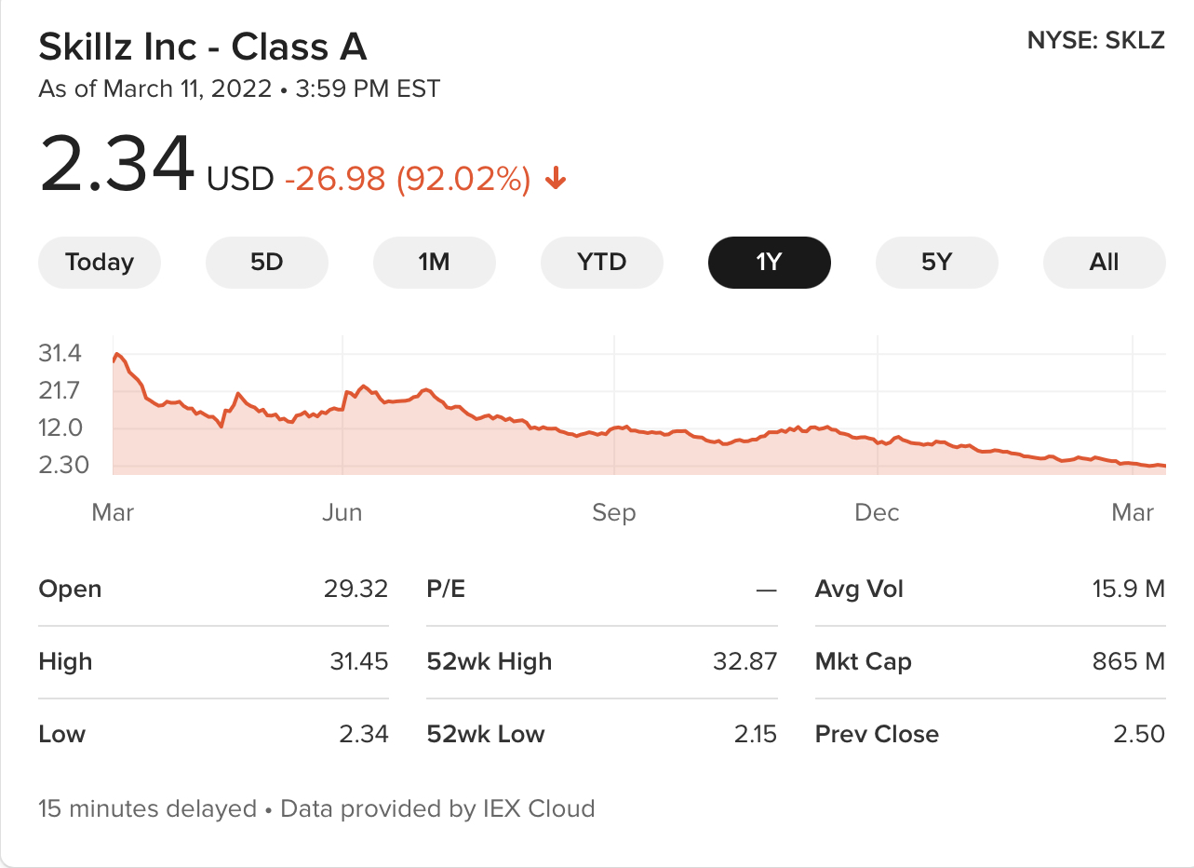
Task: Click the red down arrow icon
Action: [x=556, y=178]
